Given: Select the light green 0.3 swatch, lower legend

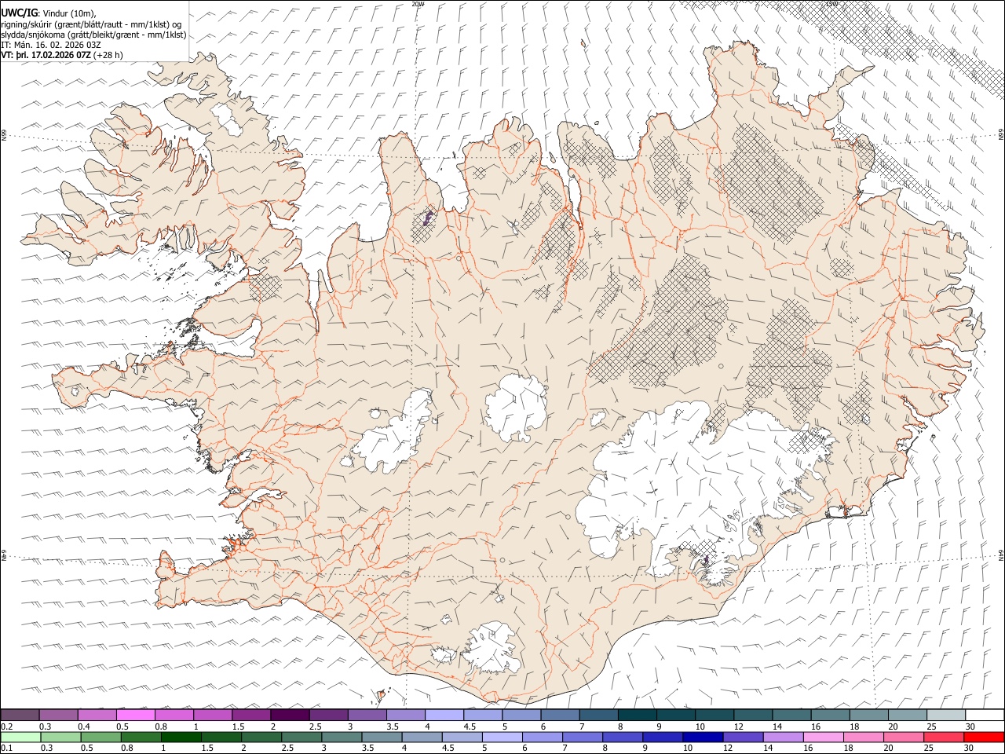Looking at the screenshot, I should click(x=61, y=737).
